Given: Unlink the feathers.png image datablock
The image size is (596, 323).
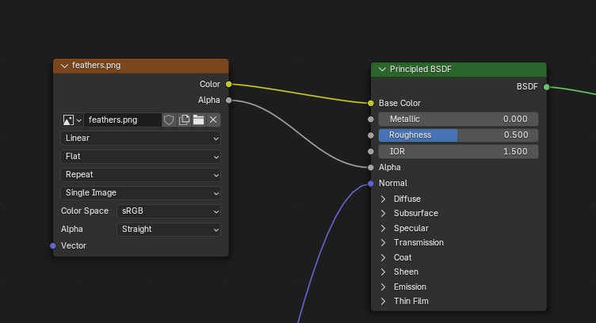Looking at the screenshot, I should [213, 120].
